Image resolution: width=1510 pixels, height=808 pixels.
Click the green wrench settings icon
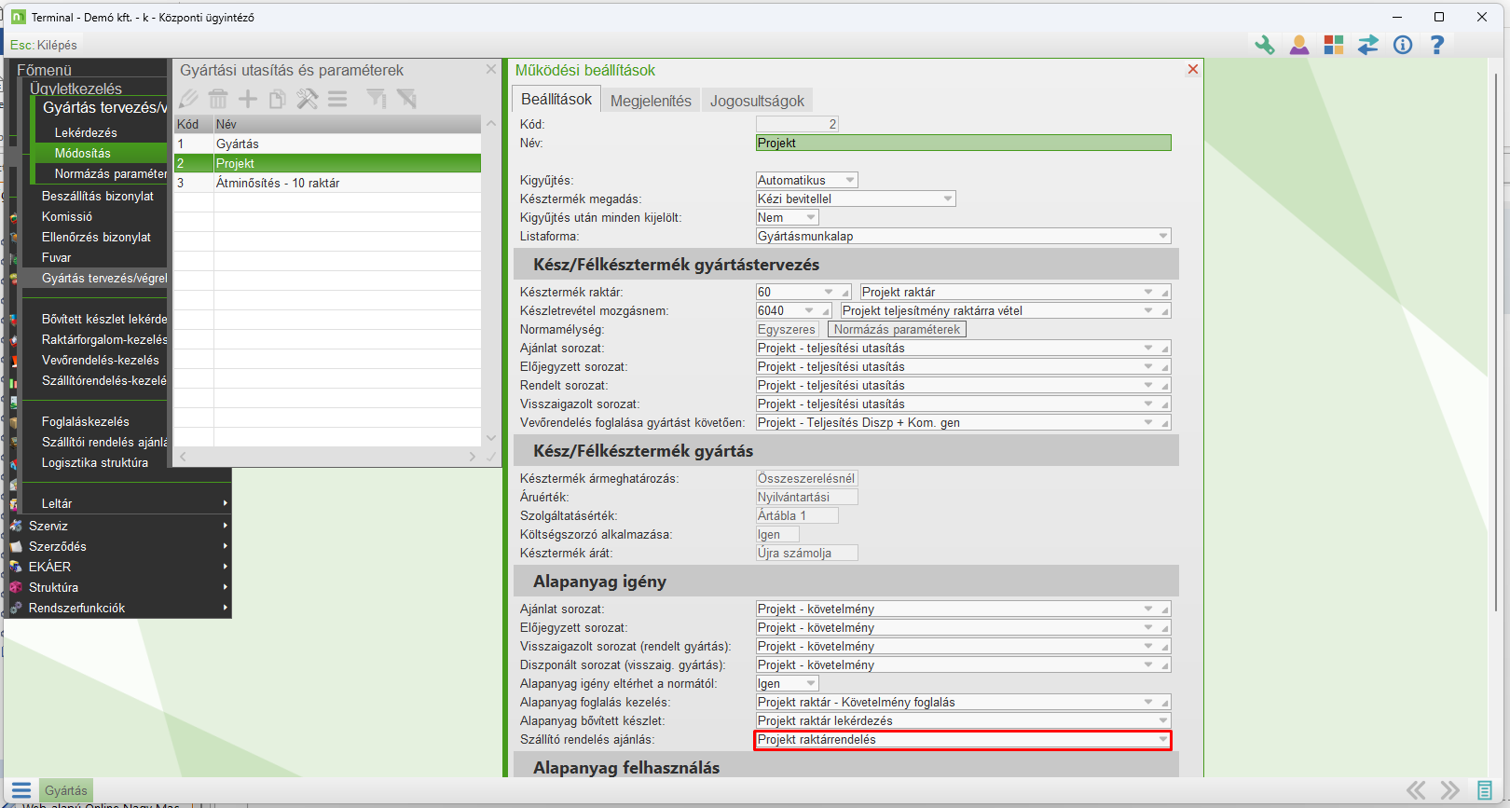point(1264,45)
